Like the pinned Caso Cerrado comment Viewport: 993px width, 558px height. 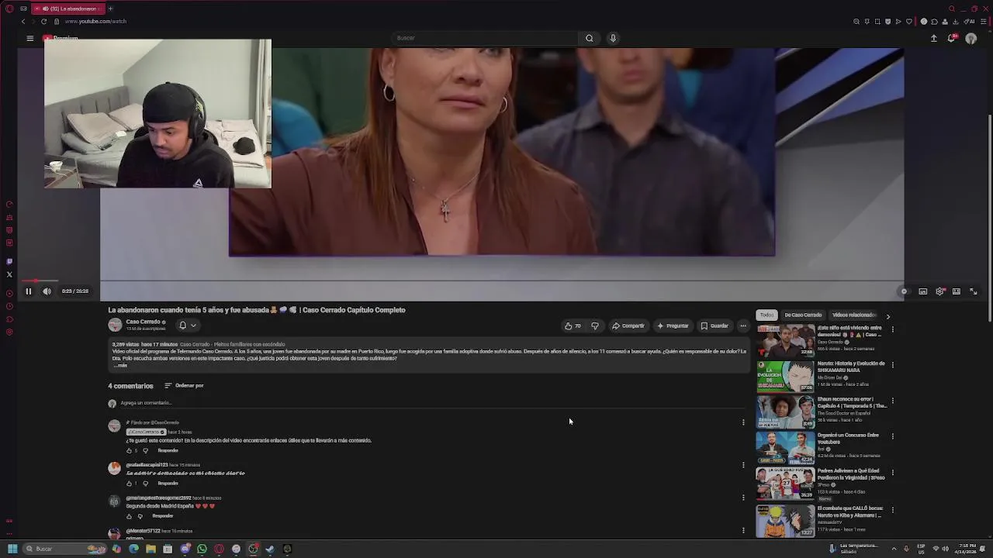coord(129,451)
